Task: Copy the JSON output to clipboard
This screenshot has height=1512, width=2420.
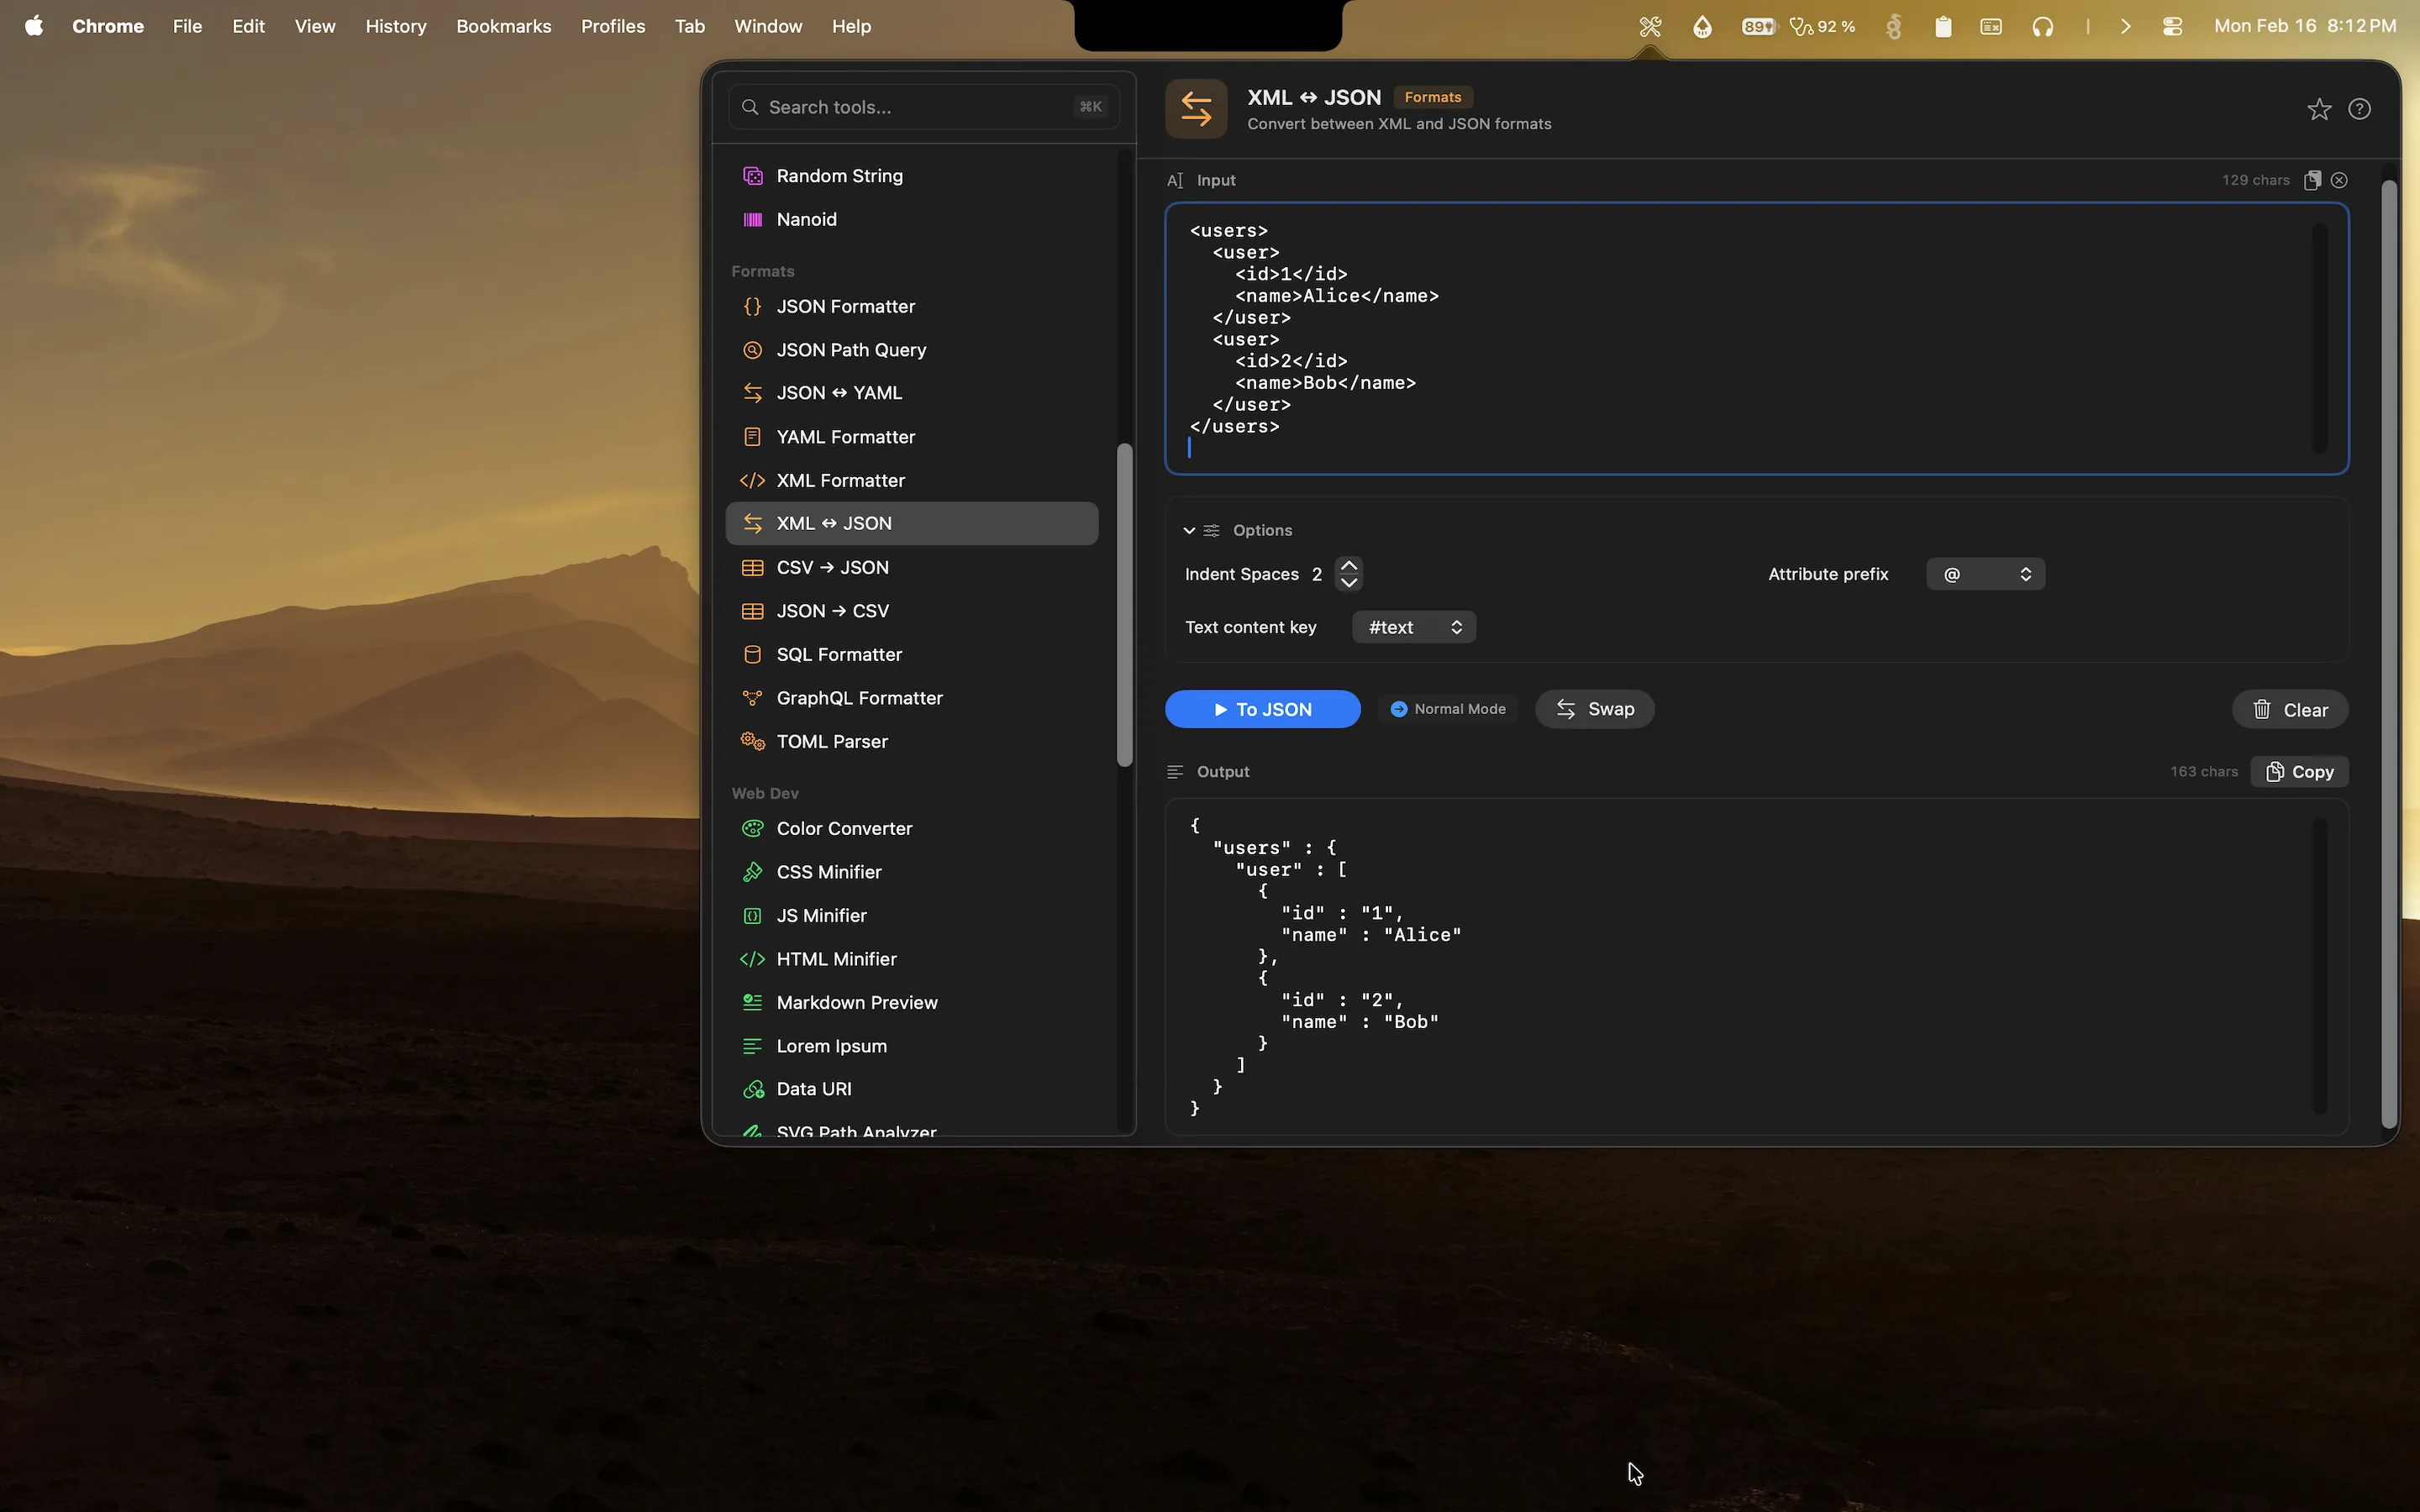Action: point(2298,771)
